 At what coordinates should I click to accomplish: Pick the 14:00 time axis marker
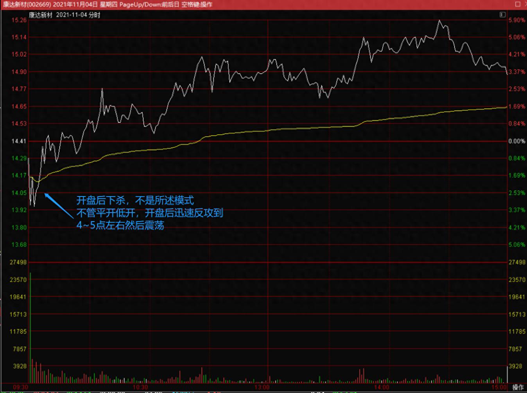click(x=382, y=387)
